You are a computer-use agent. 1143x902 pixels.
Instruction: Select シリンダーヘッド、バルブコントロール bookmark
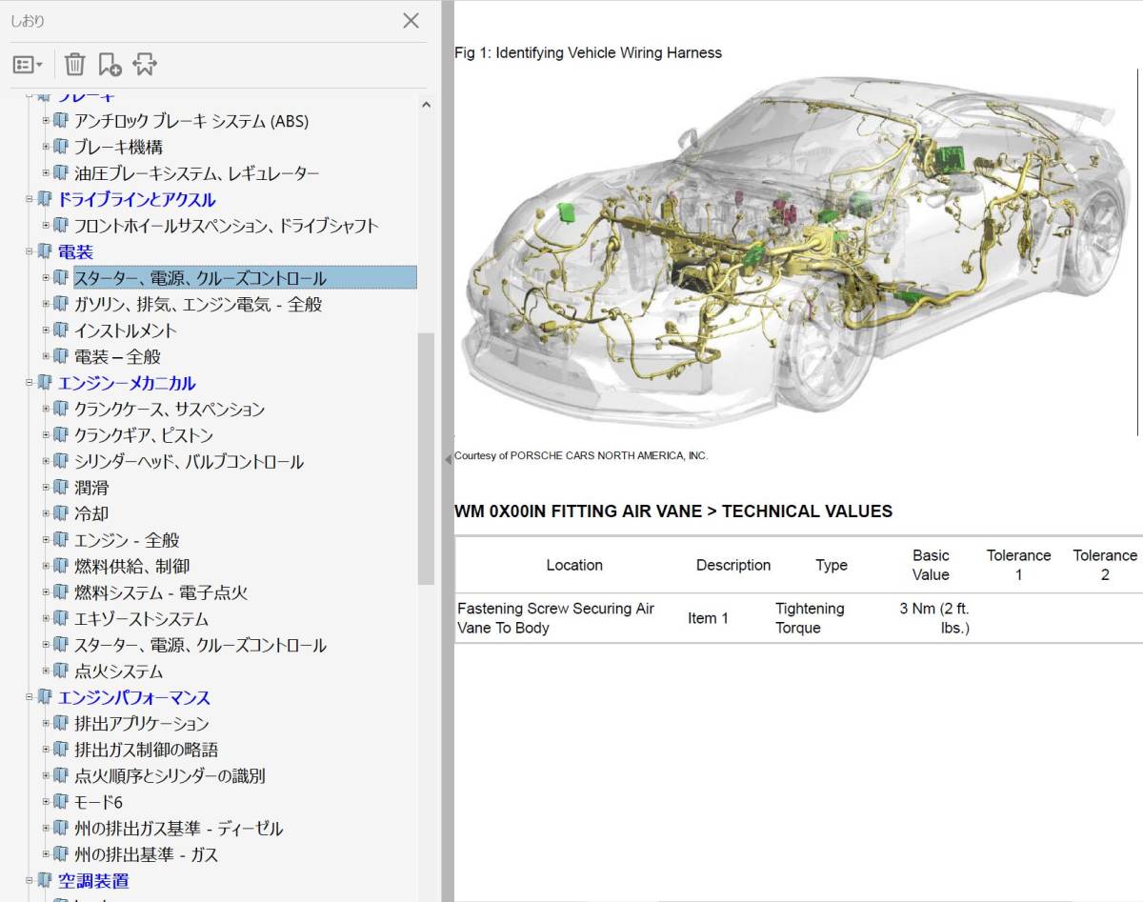189,462
